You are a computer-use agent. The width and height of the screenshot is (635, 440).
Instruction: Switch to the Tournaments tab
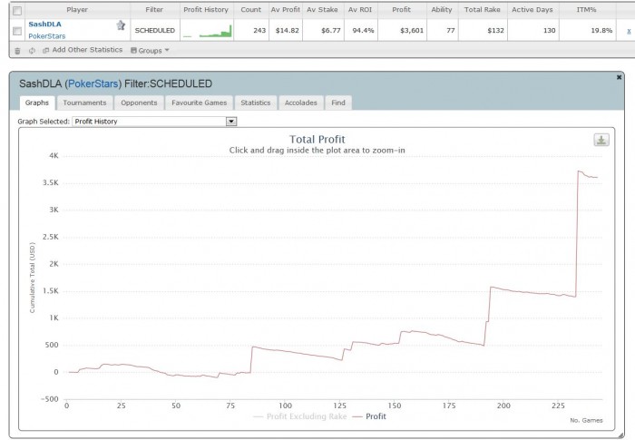pos(84,103)
